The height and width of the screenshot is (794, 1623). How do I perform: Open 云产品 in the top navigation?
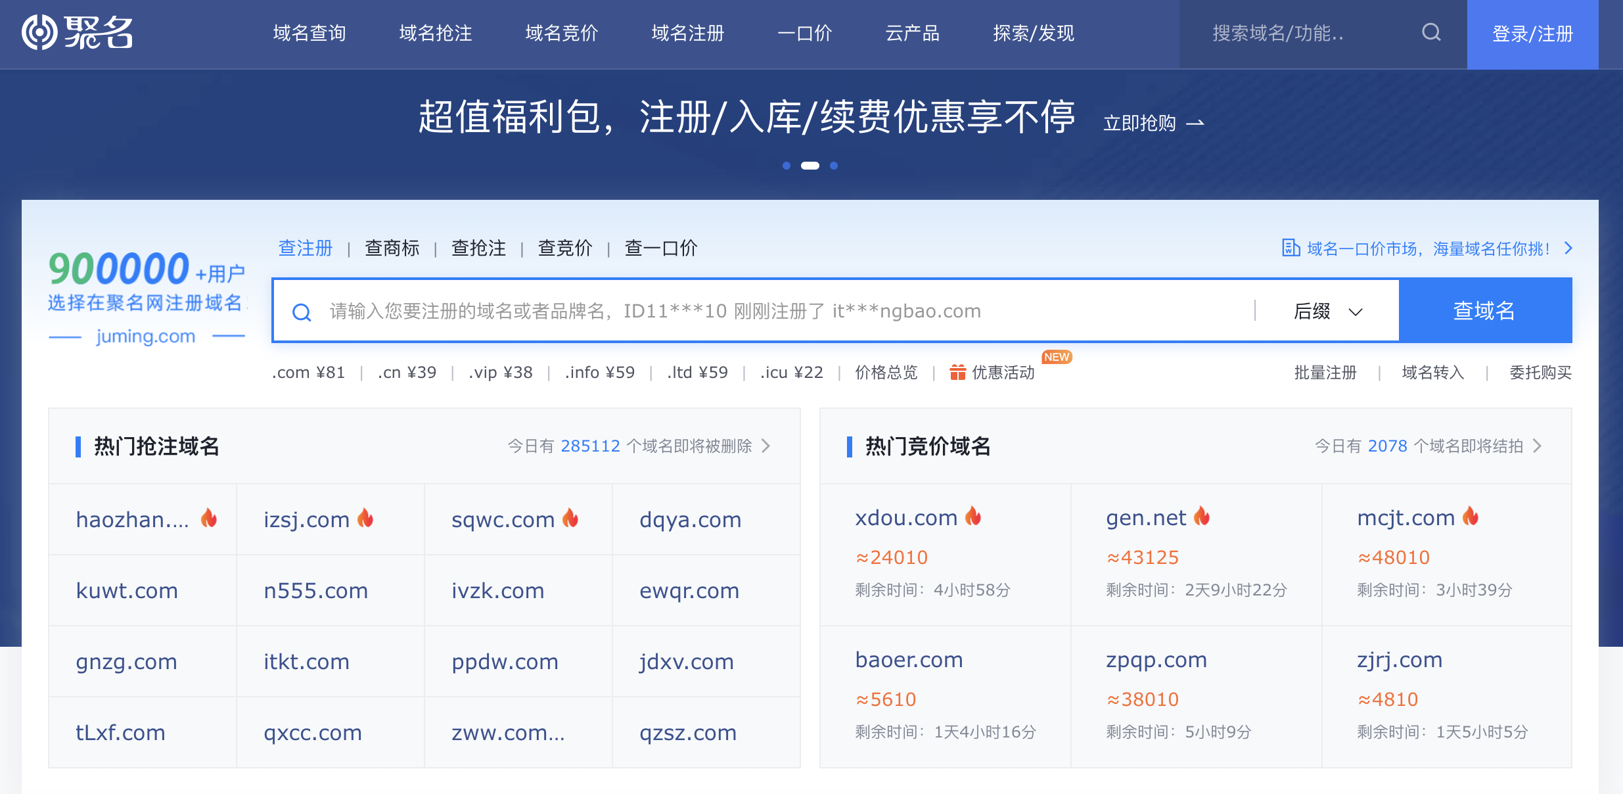pyautogui.click(x=913, y=33)
